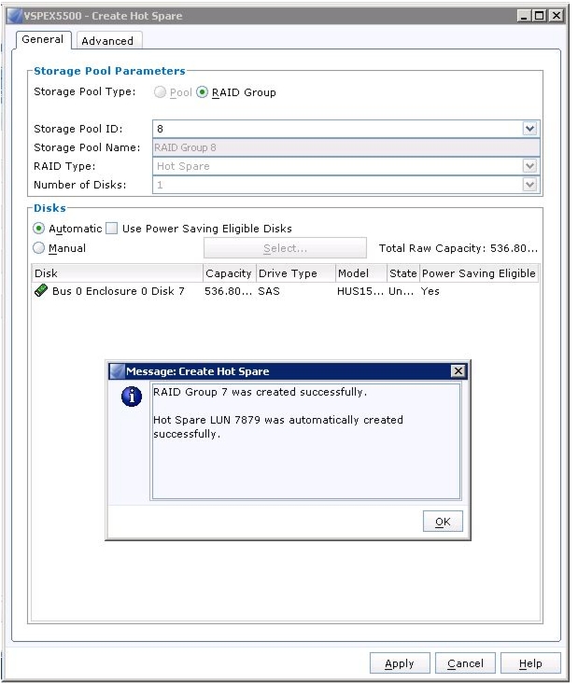The height and width of the screenshot is (683, 578).
Task: Select the Pool storage type option
Action: (160, 92)
